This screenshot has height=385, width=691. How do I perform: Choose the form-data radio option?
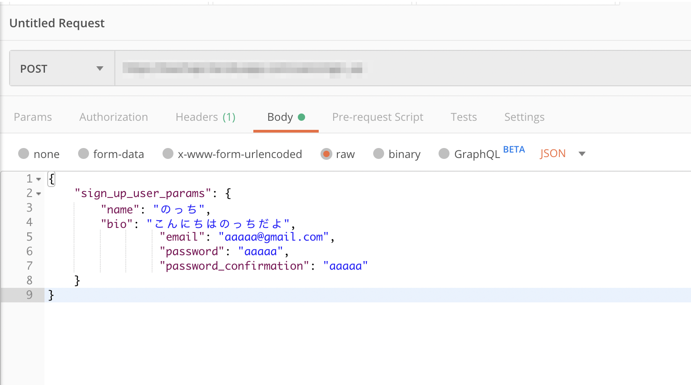click(84, 154)
